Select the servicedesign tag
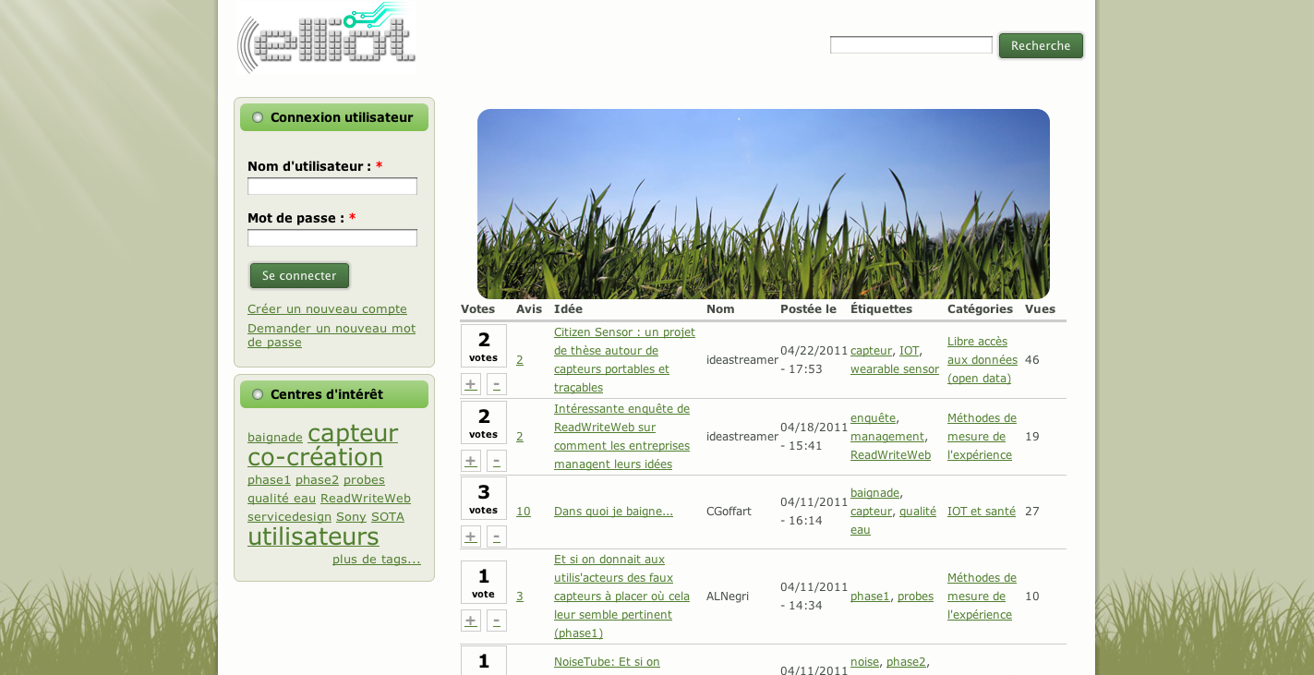The height and width of the screenshot is (675, 1314). [289, 516]
